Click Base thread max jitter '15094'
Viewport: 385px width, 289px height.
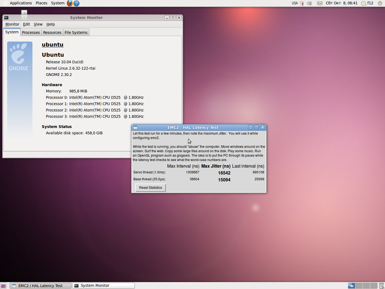tap(224, 180)
